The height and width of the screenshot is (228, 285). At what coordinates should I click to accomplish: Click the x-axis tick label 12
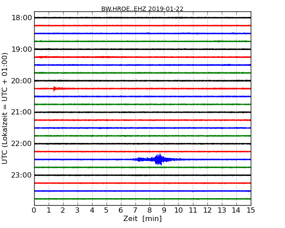(x=207, y=210)
